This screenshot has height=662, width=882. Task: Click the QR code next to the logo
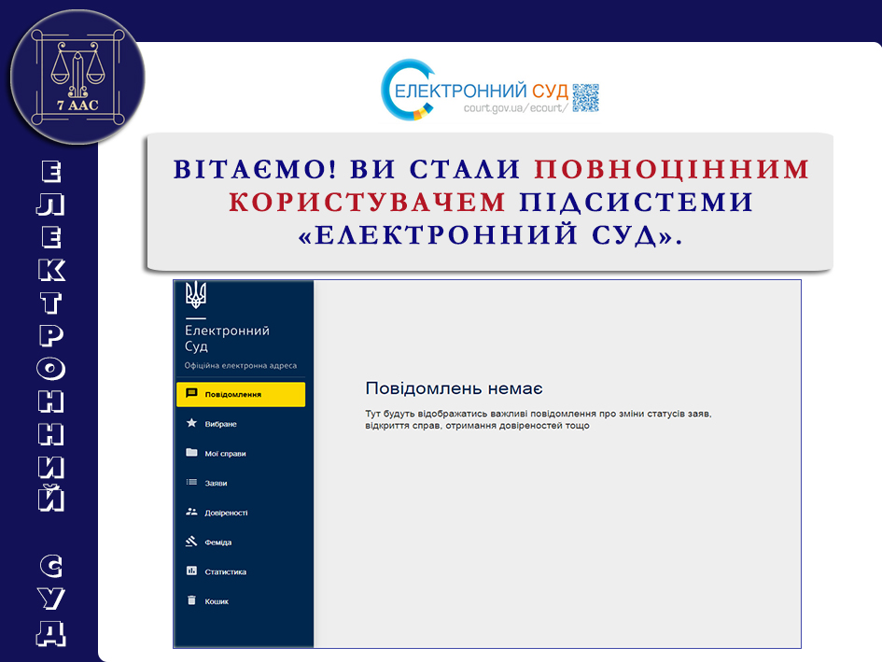pyautogui.click(x=585, y=97)
